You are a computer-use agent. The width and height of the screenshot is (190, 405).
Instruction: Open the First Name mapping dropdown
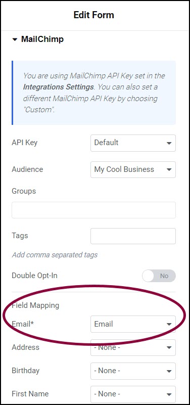[133, 394]
